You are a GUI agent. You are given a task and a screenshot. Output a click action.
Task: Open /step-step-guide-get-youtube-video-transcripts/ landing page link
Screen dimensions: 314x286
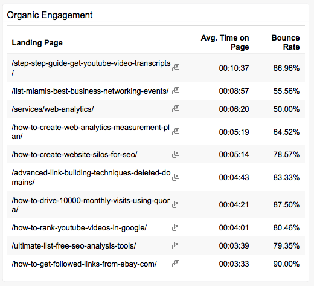click(x=91, y=68)
